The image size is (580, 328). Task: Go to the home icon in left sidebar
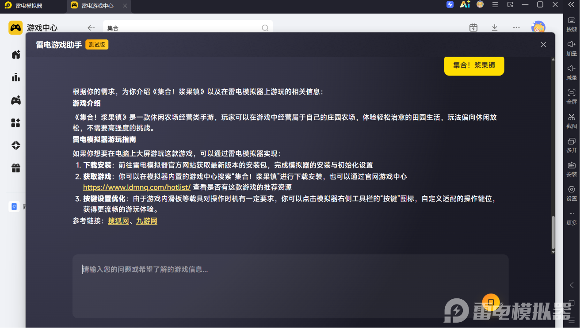[16, 55]
